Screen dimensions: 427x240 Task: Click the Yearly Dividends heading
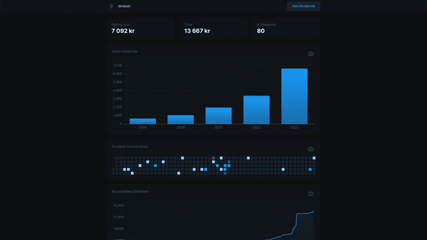[124, 51]
